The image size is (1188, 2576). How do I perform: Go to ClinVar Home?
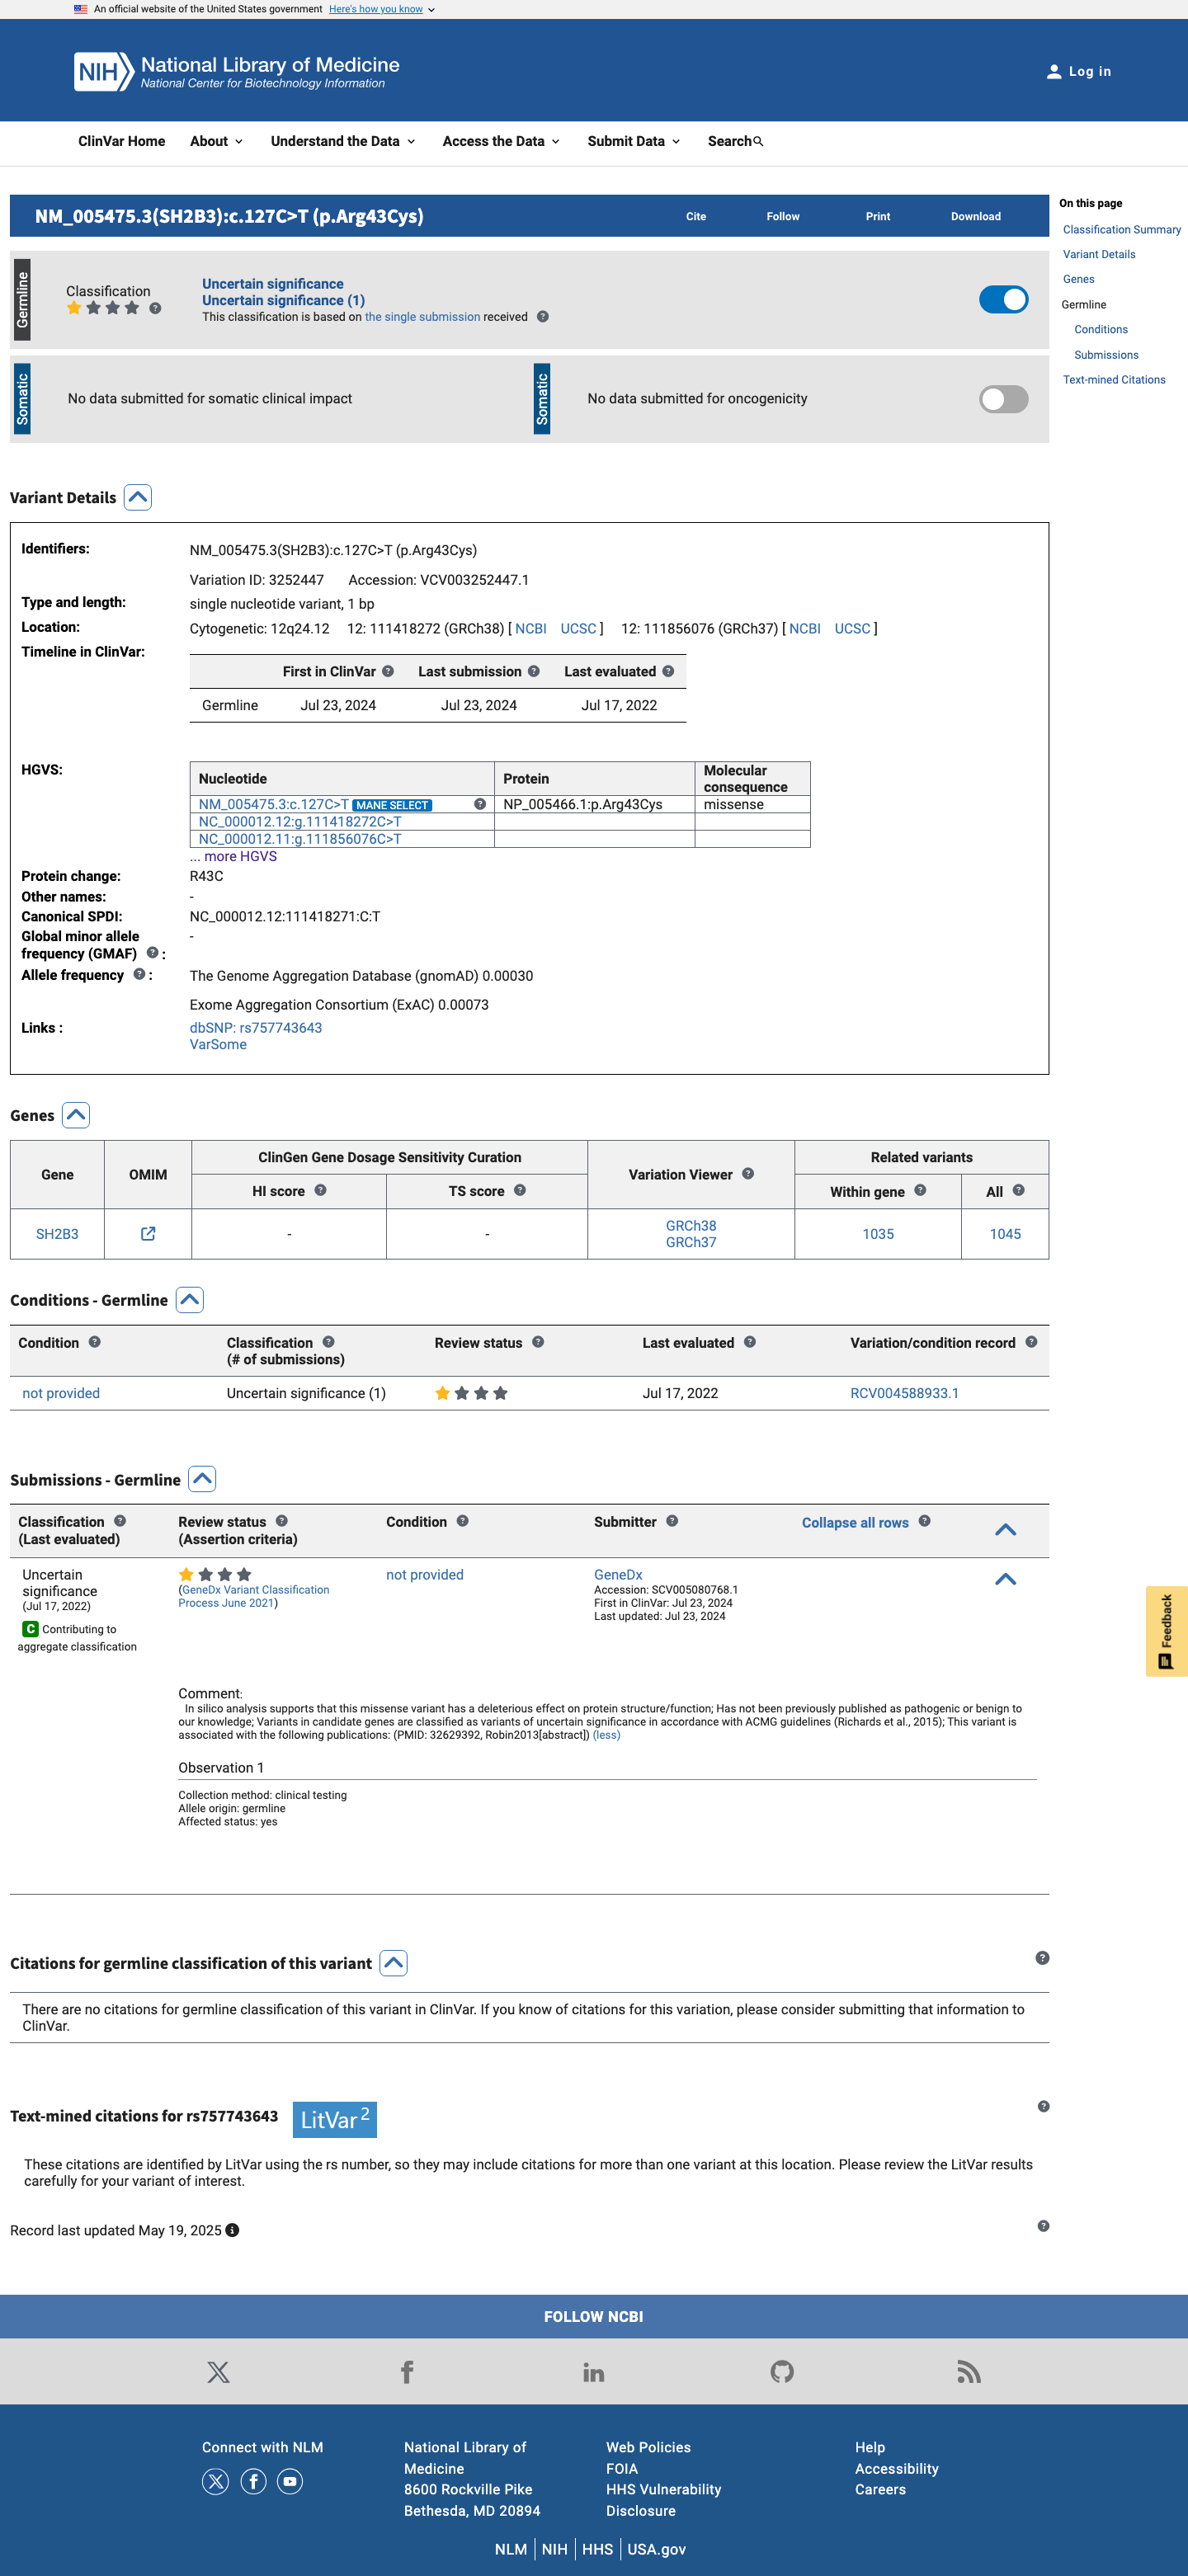122,142
